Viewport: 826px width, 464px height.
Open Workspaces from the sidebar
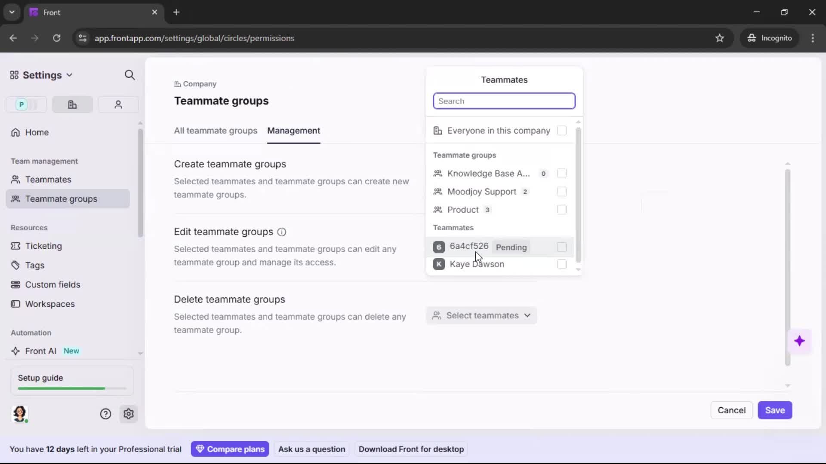point(50,304)
